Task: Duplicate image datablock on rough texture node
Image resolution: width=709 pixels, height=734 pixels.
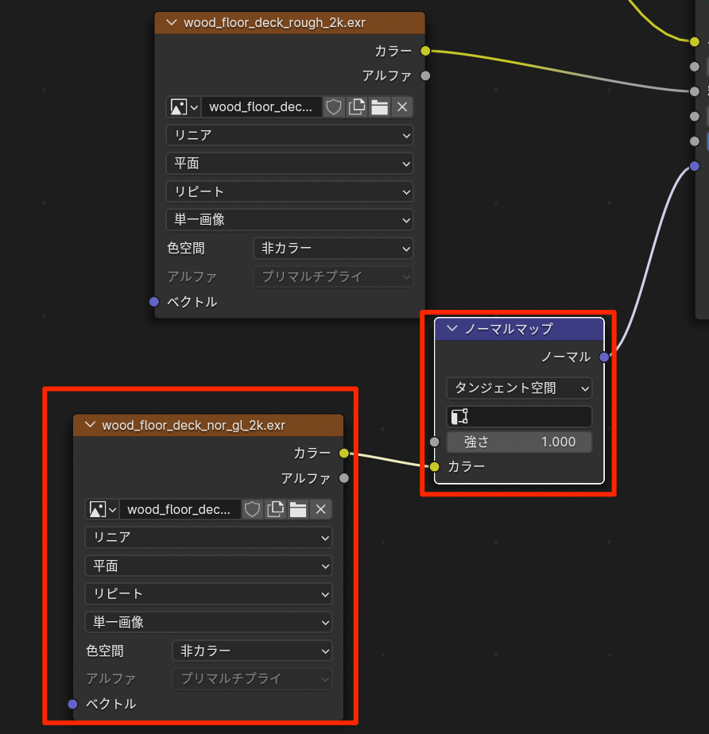Action: 357,107
